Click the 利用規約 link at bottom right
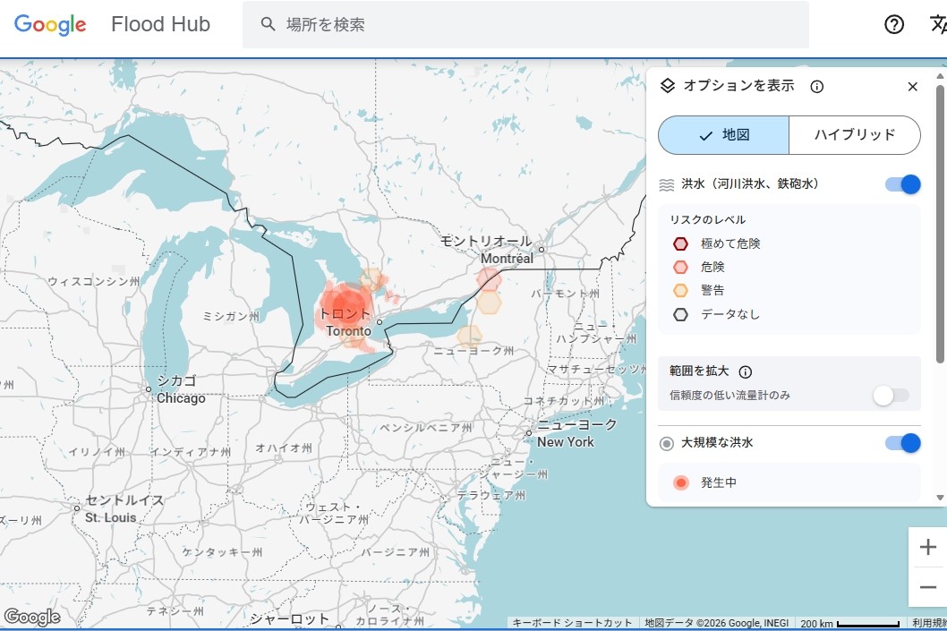 click(931, 621)
